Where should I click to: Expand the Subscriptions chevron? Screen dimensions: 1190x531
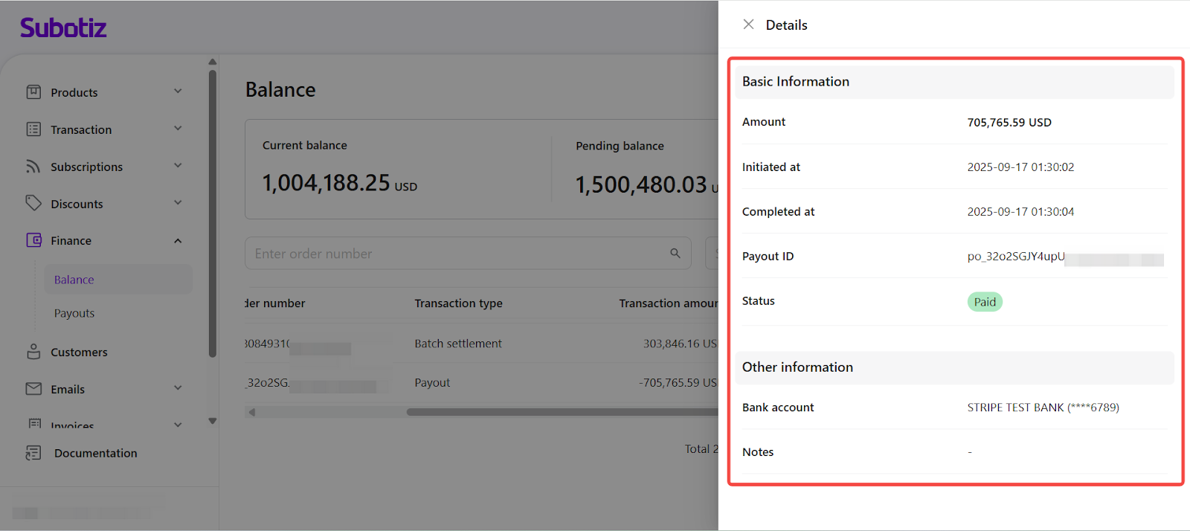click(178, 166)
